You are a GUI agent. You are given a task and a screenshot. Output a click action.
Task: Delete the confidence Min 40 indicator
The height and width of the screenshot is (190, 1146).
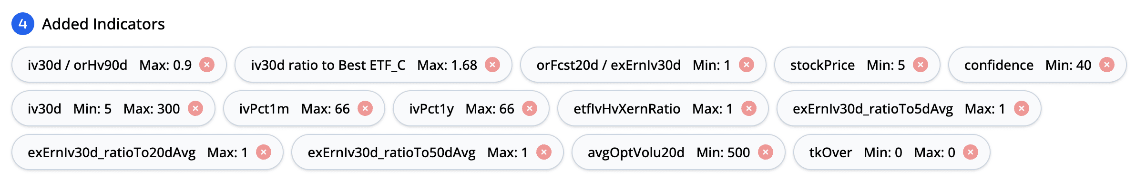click(x=1107, y=65)
